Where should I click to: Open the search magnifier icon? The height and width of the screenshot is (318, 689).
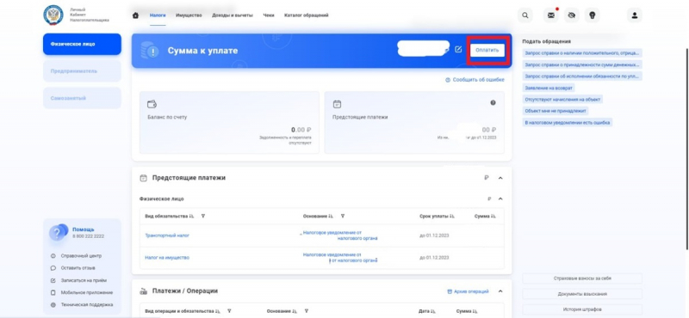pos(525,15)
